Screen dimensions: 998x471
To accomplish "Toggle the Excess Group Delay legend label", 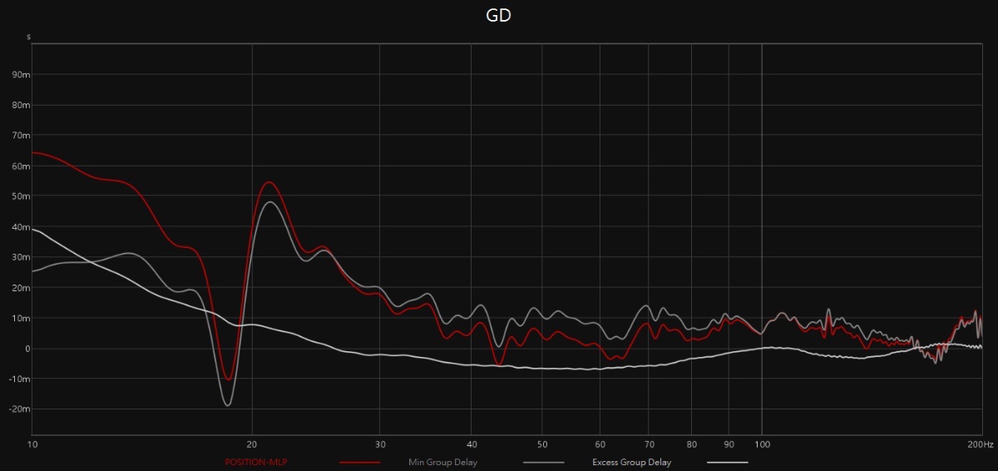I will click(x=631, y=463).
